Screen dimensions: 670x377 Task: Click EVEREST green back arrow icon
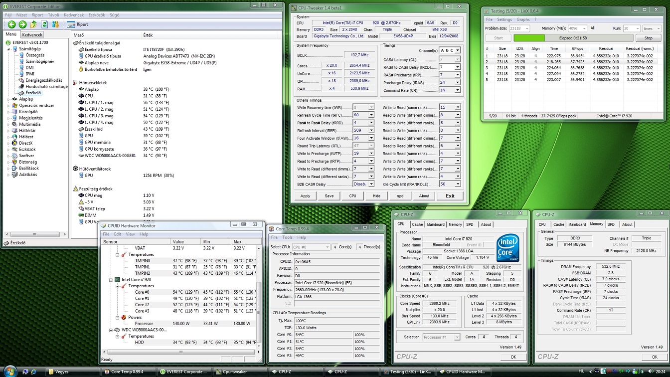11,24
